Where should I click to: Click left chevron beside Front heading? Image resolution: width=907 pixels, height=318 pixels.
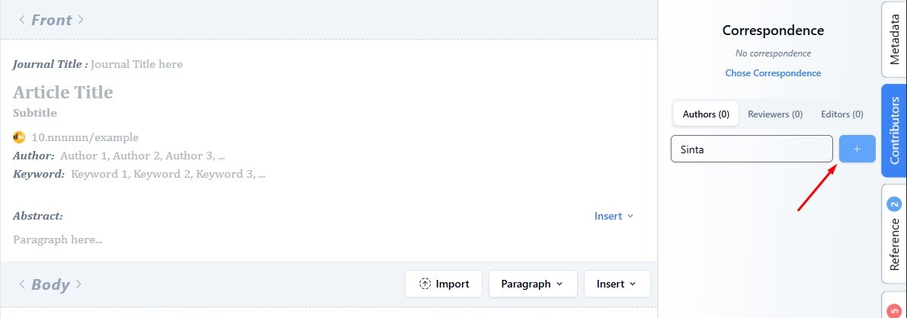[x=22, y=20]
